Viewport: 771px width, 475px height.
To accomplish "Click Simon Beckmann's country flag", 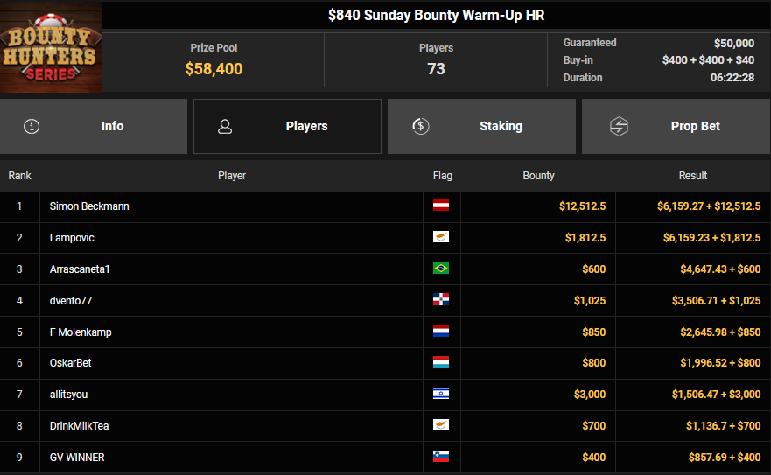I will coord(441,206).
